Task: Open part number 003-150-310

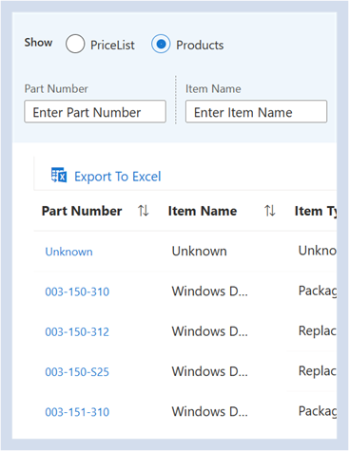Action: click(x=77, y=291)
